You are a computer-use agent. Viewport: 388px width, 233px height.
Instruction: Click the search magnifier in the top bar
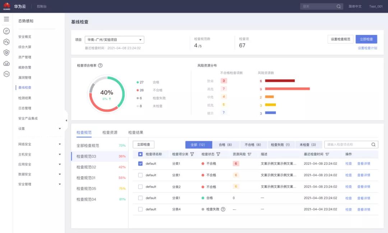click(338, 6)
